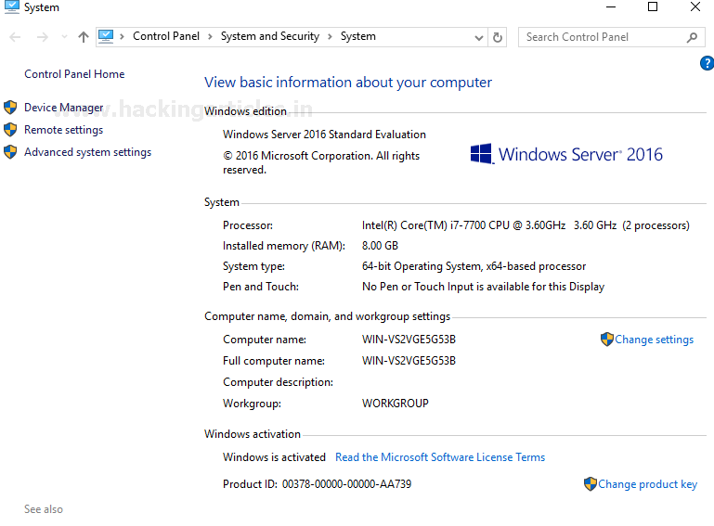Expand chevron after System and Security
The width and height of the screenshot is (714, 526).
click(330, 37)
